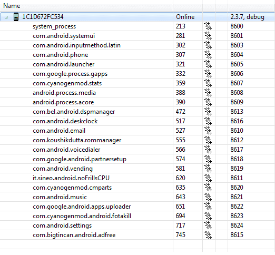Click the debug icon in android.process.media row
275x255 pixels.
208,93
